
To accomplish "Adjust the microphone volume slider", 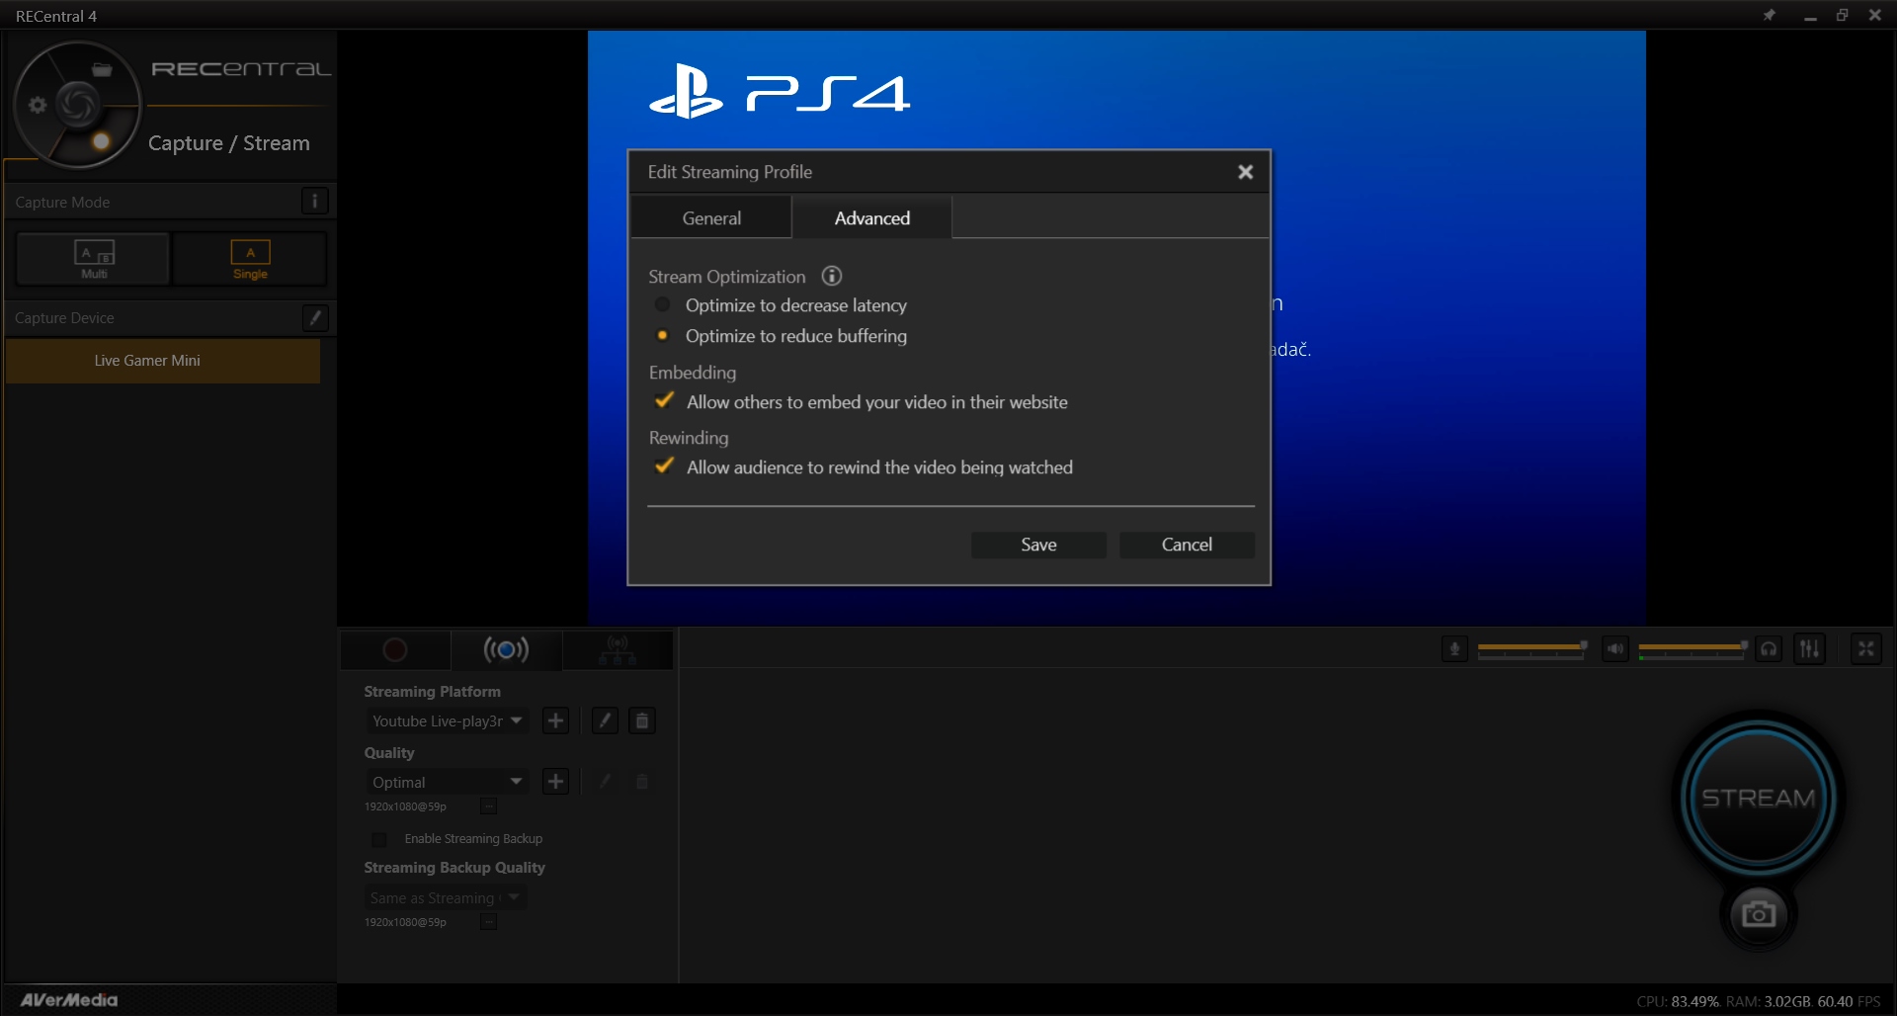I will pyautogui.click(x=1531, y=647).
